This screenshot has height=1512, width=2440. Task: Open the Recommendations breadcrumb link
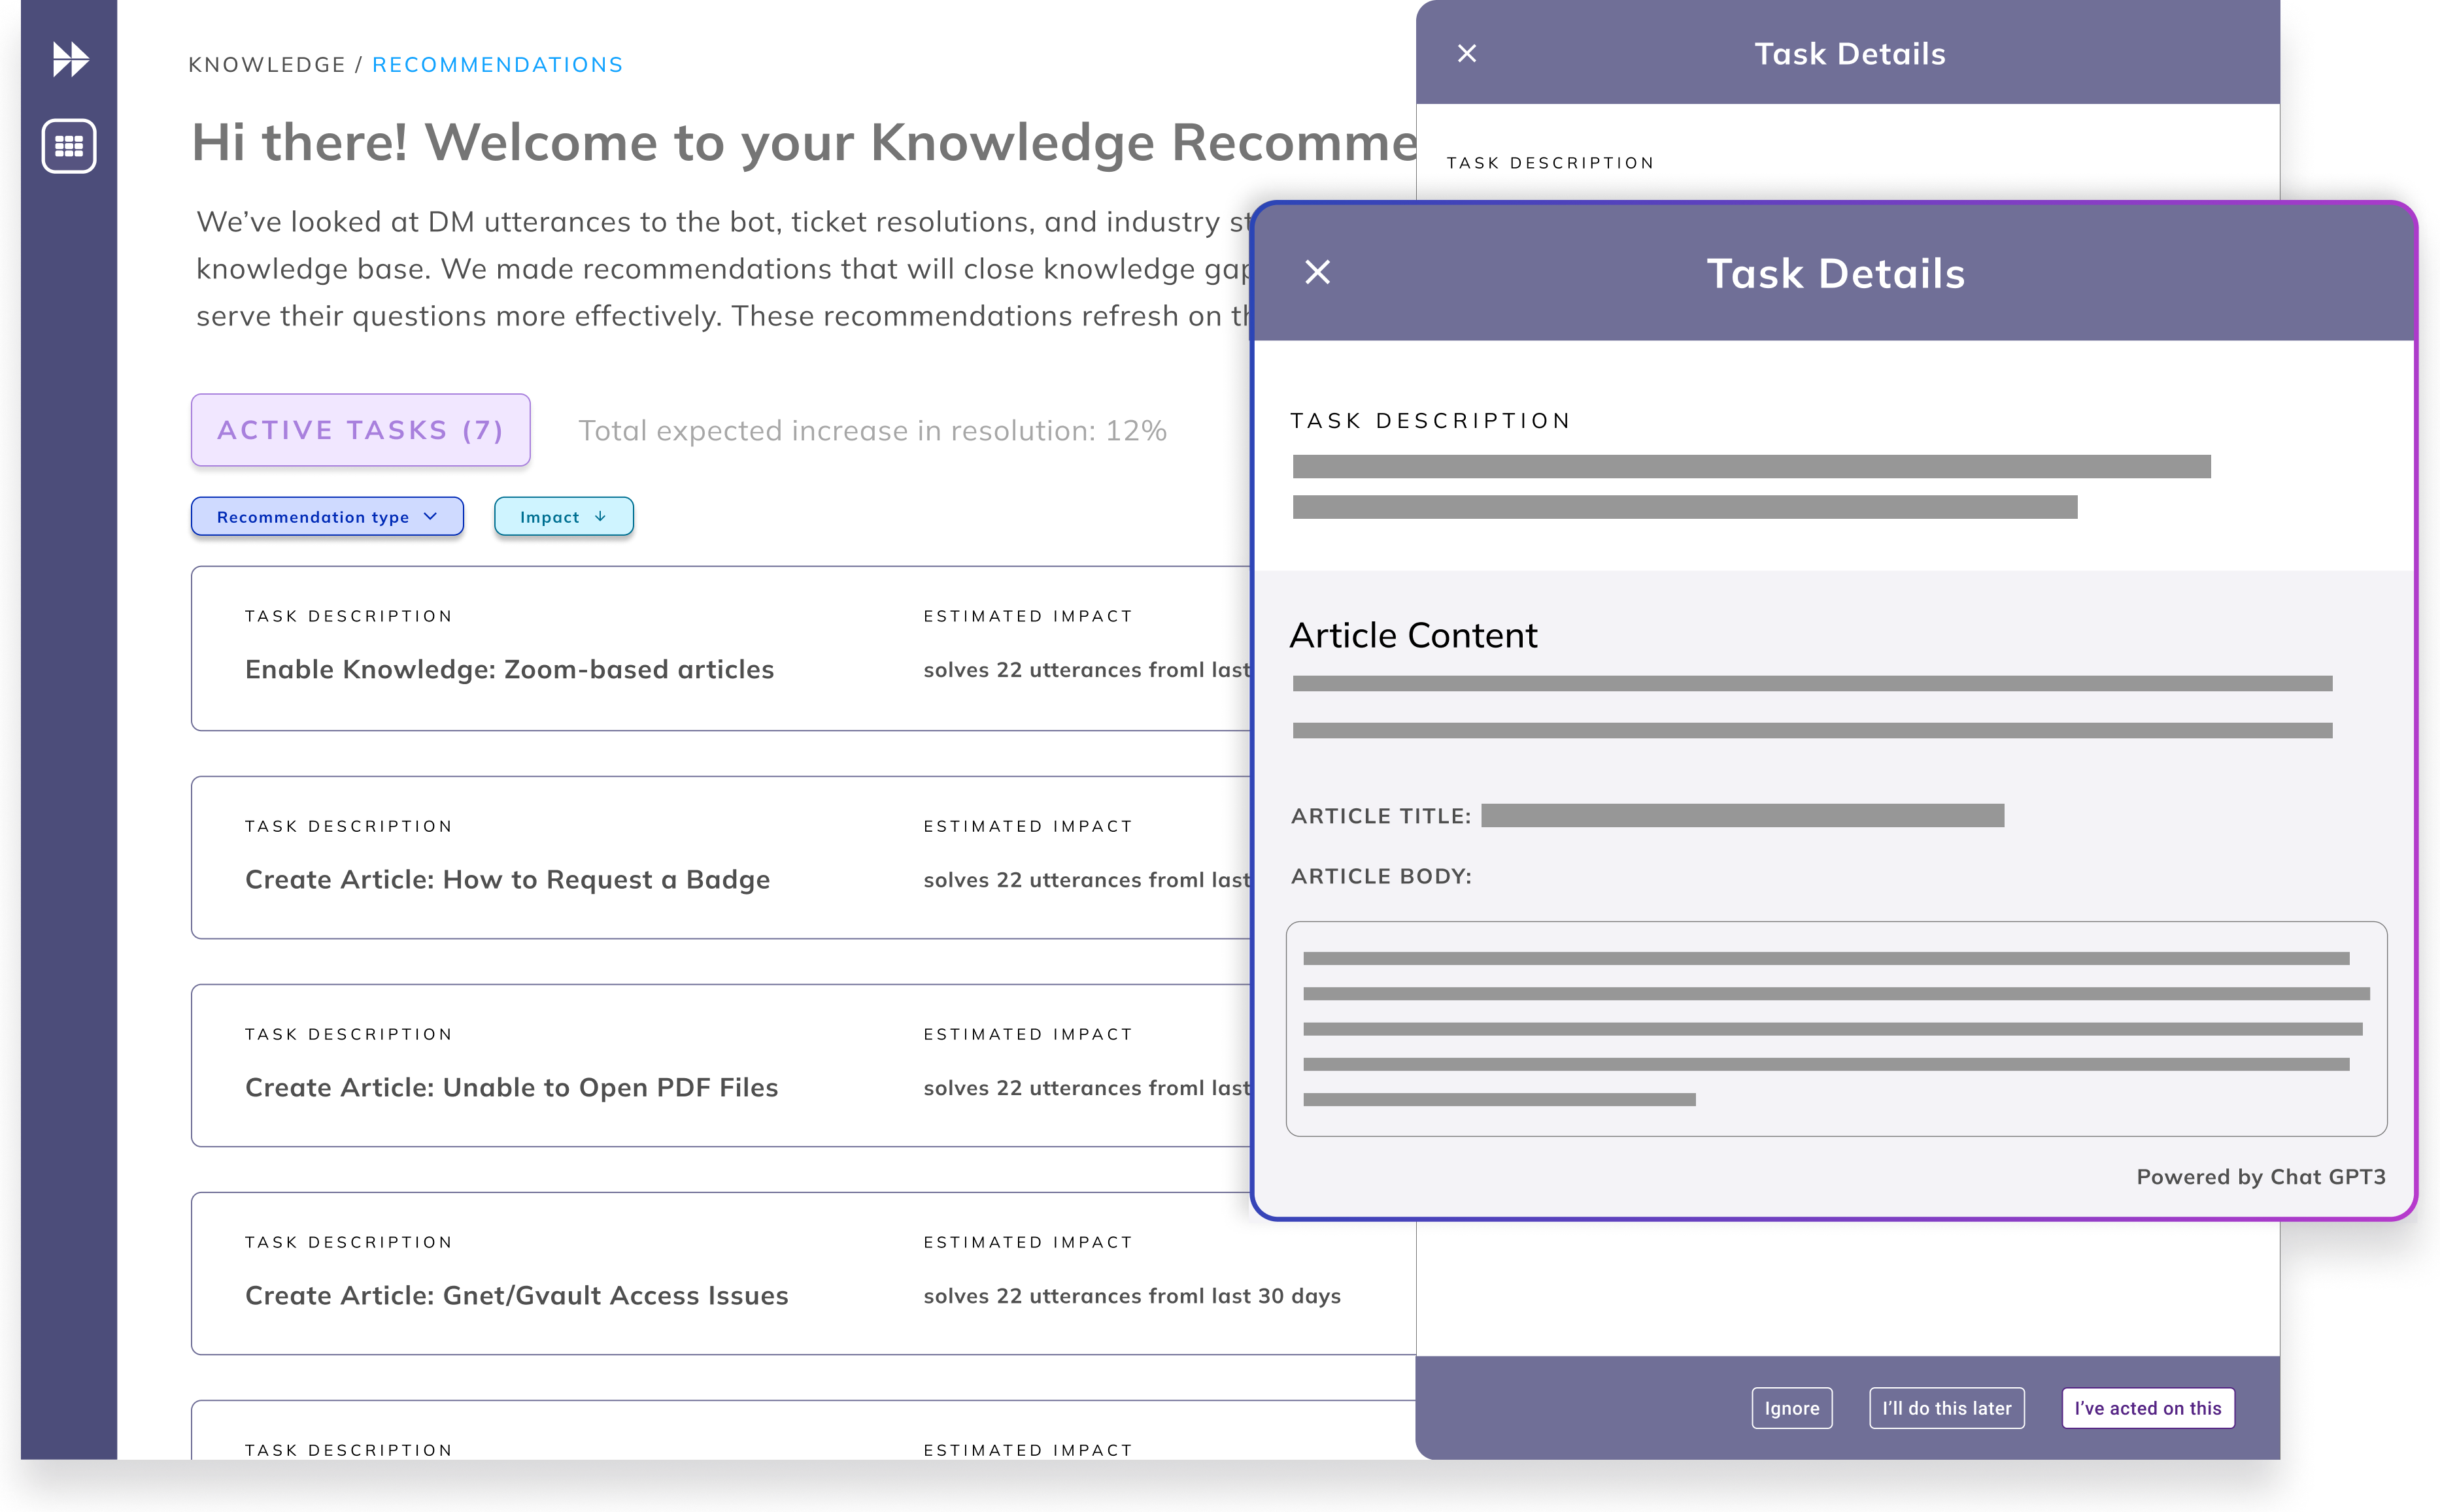click(497, 65)
